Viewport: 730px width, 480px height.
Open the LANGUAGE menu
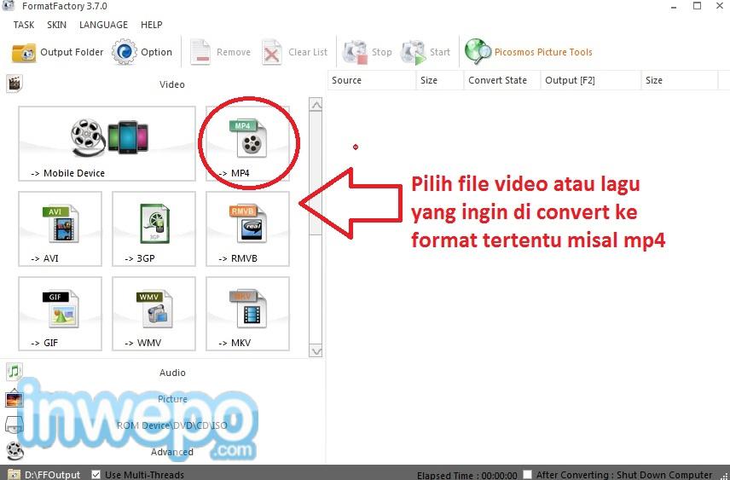tap(103, 25)
